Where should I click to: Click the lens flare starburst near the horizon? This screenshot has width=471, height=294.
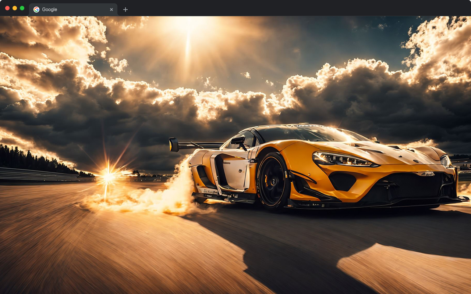click(x=107, y=177)
